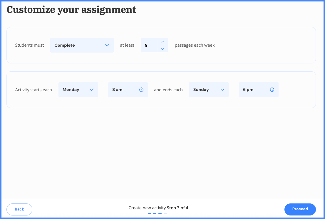Click the third step progress dot
This screenshot has width=325, height=219.
pos(160,214)
